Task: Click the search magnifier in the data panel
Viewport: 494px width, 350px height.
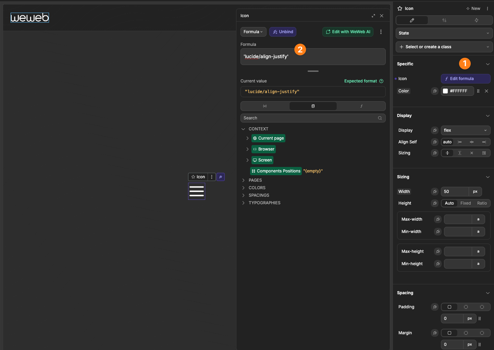Action: [380, 118]
